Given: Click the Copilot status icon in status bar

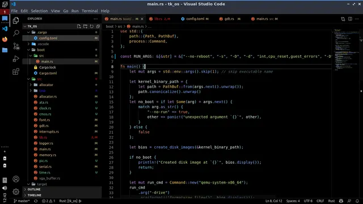Looking at the screenshot, I should [341, 201].
